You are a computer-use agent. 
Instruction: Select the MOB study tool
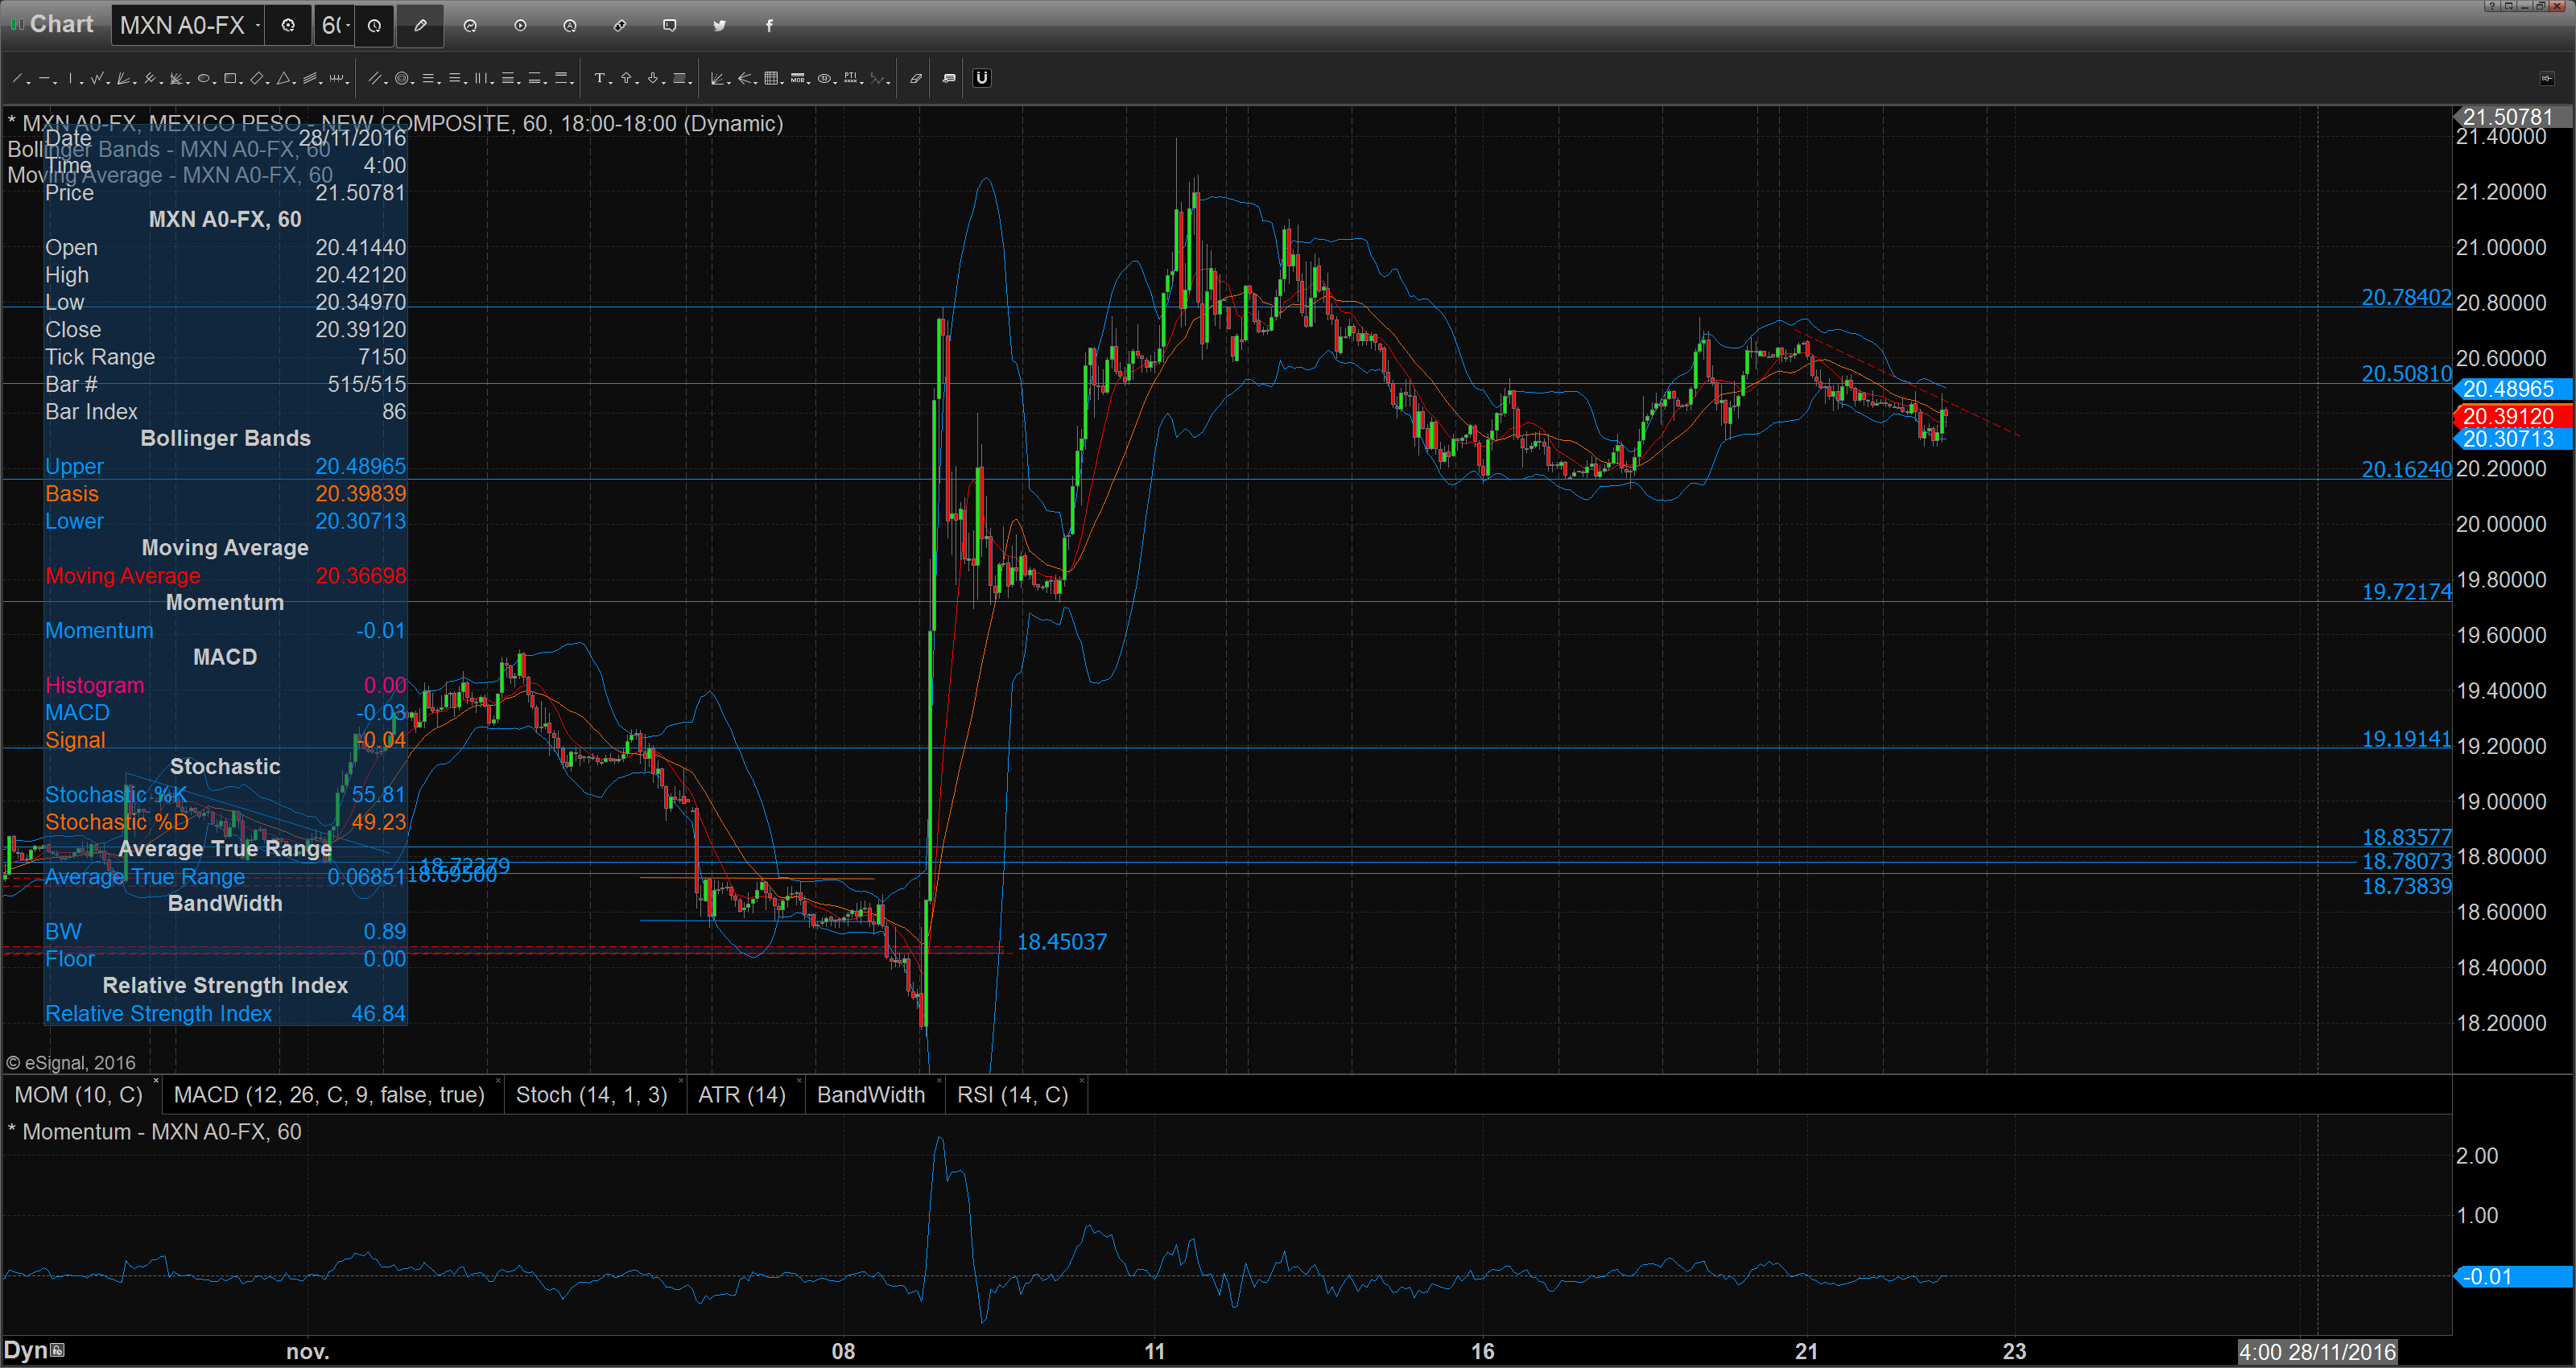797,78
